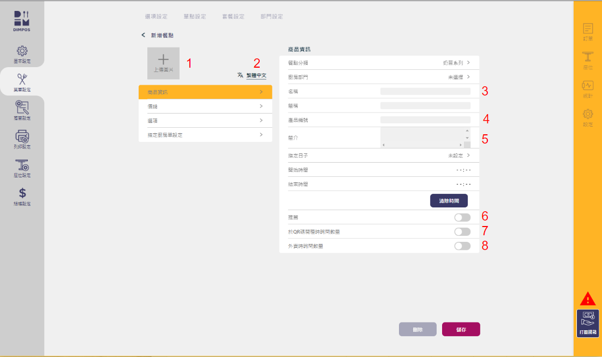The width and height of the screenshot is (602, 357).
Task: Click the 名稱 input field
Action: pos(425,91)
